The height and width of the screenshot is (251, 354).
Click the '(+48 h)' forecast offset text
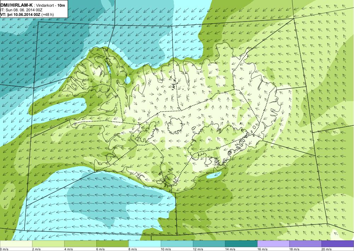48,14
